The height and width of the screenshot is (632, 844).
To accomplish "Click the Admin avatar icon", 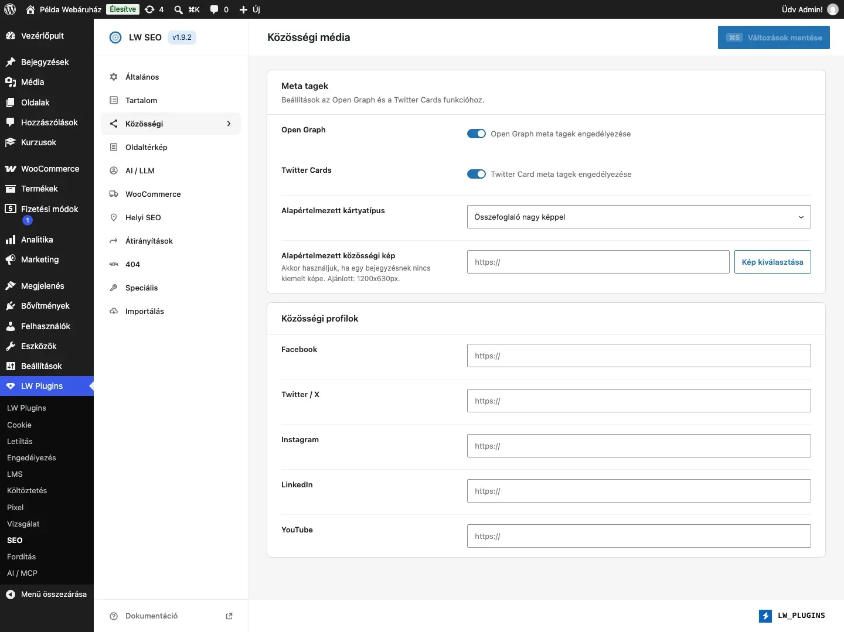I will [833, 9].
